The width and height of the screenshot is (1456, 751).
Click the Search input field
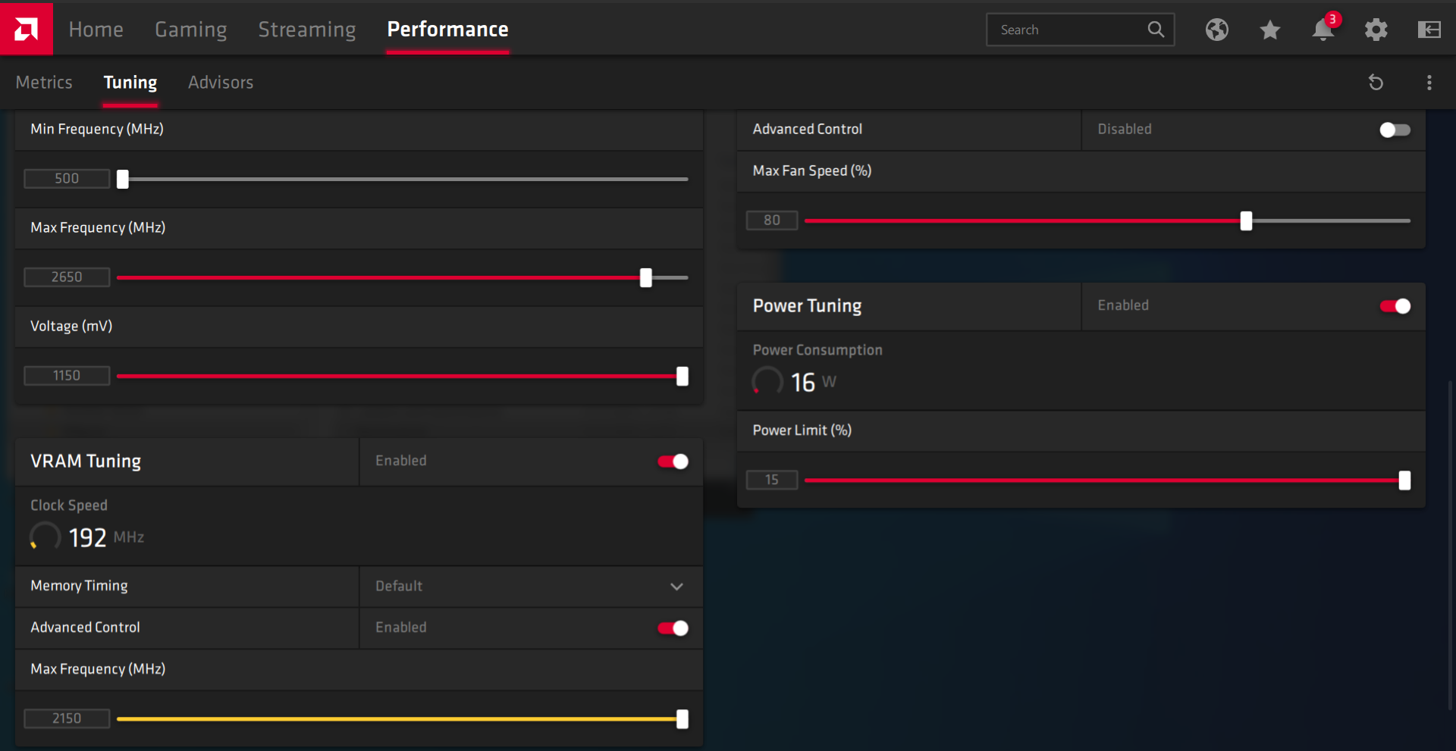tap(1080, 30)
